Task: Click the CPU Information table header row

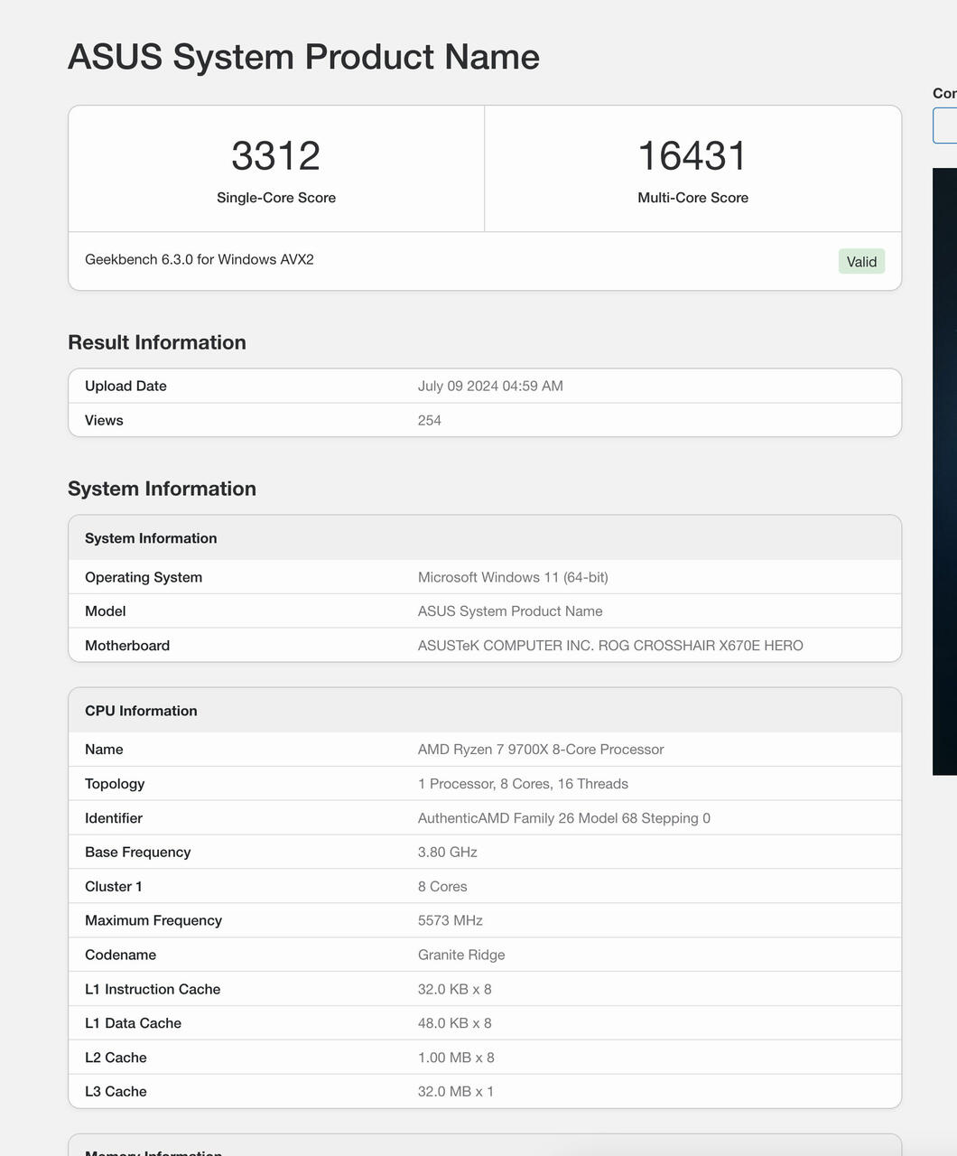Action: point(485,711)
